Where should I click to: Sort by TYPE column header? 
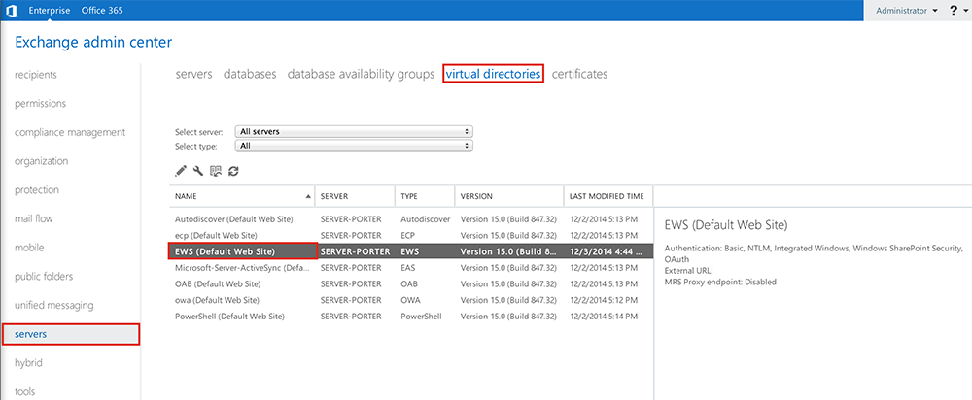pos(425,196)
